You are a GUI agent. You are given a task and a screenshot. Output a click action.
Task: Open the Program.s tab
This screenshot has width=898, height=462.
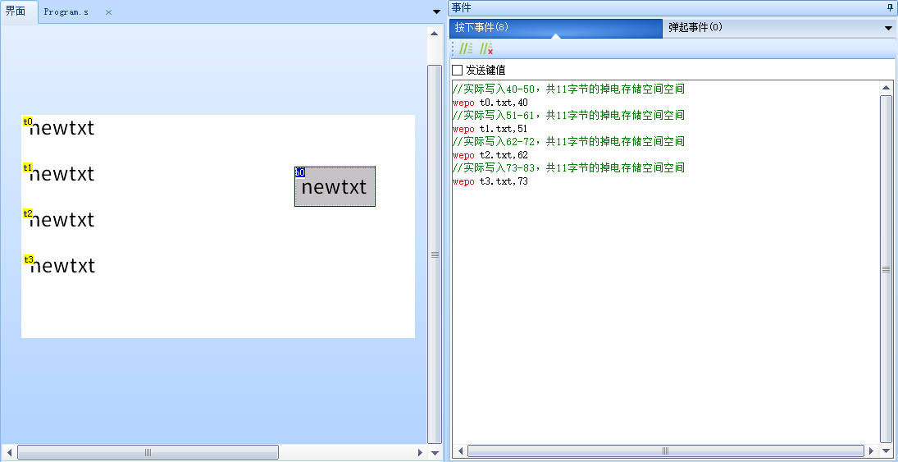tap(66, 12)
